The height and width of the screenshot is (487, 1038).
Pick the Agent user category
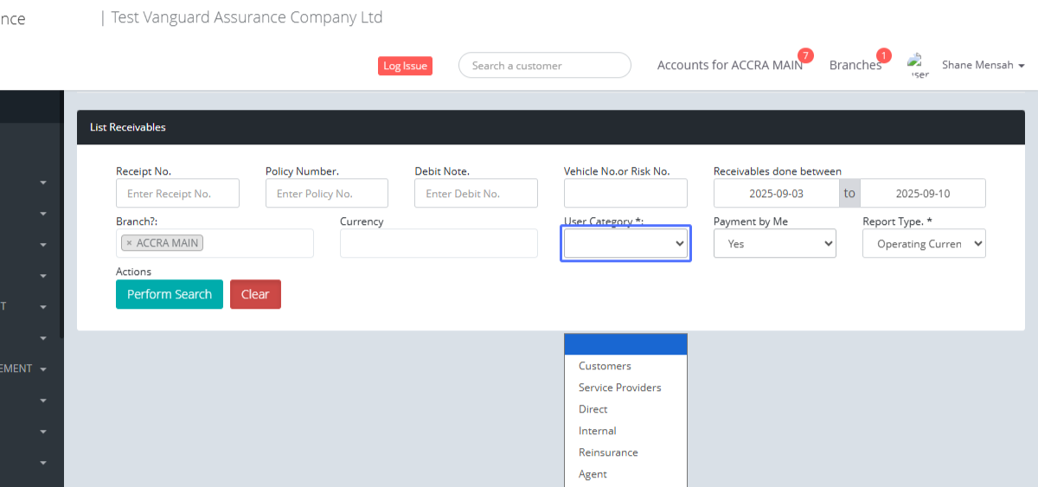pyautogui.click(x=593, y=474)
